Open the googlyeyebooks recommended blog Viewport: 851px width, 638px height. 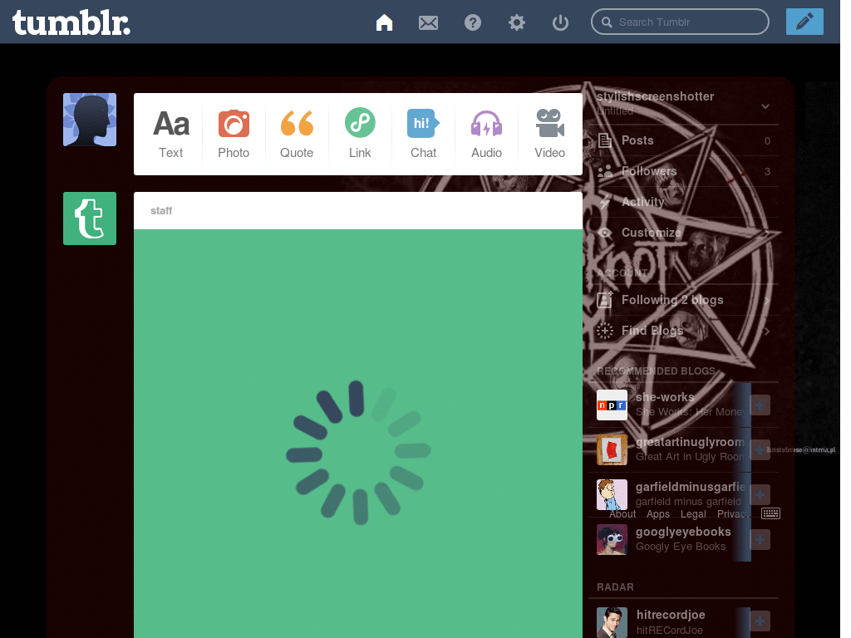click(x=683, y=532)
